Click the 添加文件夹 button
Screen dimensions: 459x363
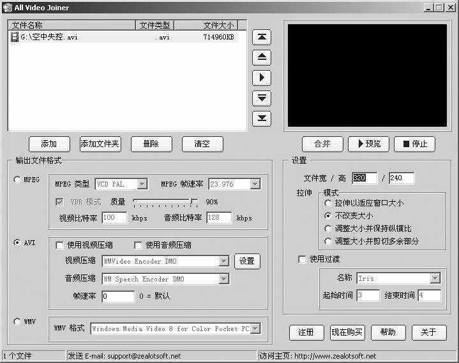[x=100, y=144]
